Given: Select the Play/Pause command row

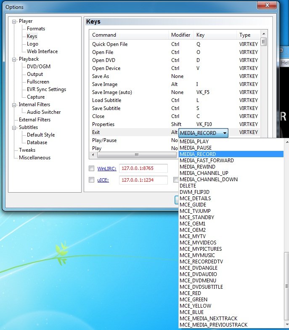Looking at the screenshot, I should click(x=134, y=140).
